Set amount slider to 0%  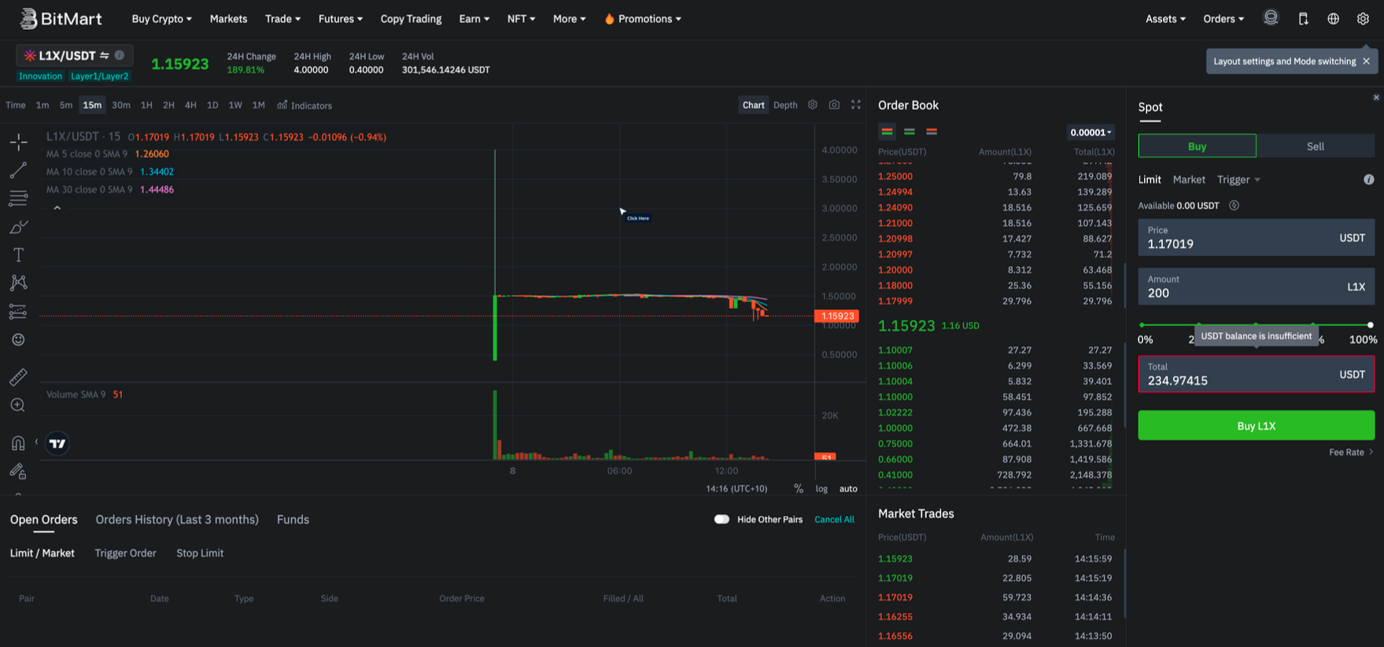coord(1142,325)
